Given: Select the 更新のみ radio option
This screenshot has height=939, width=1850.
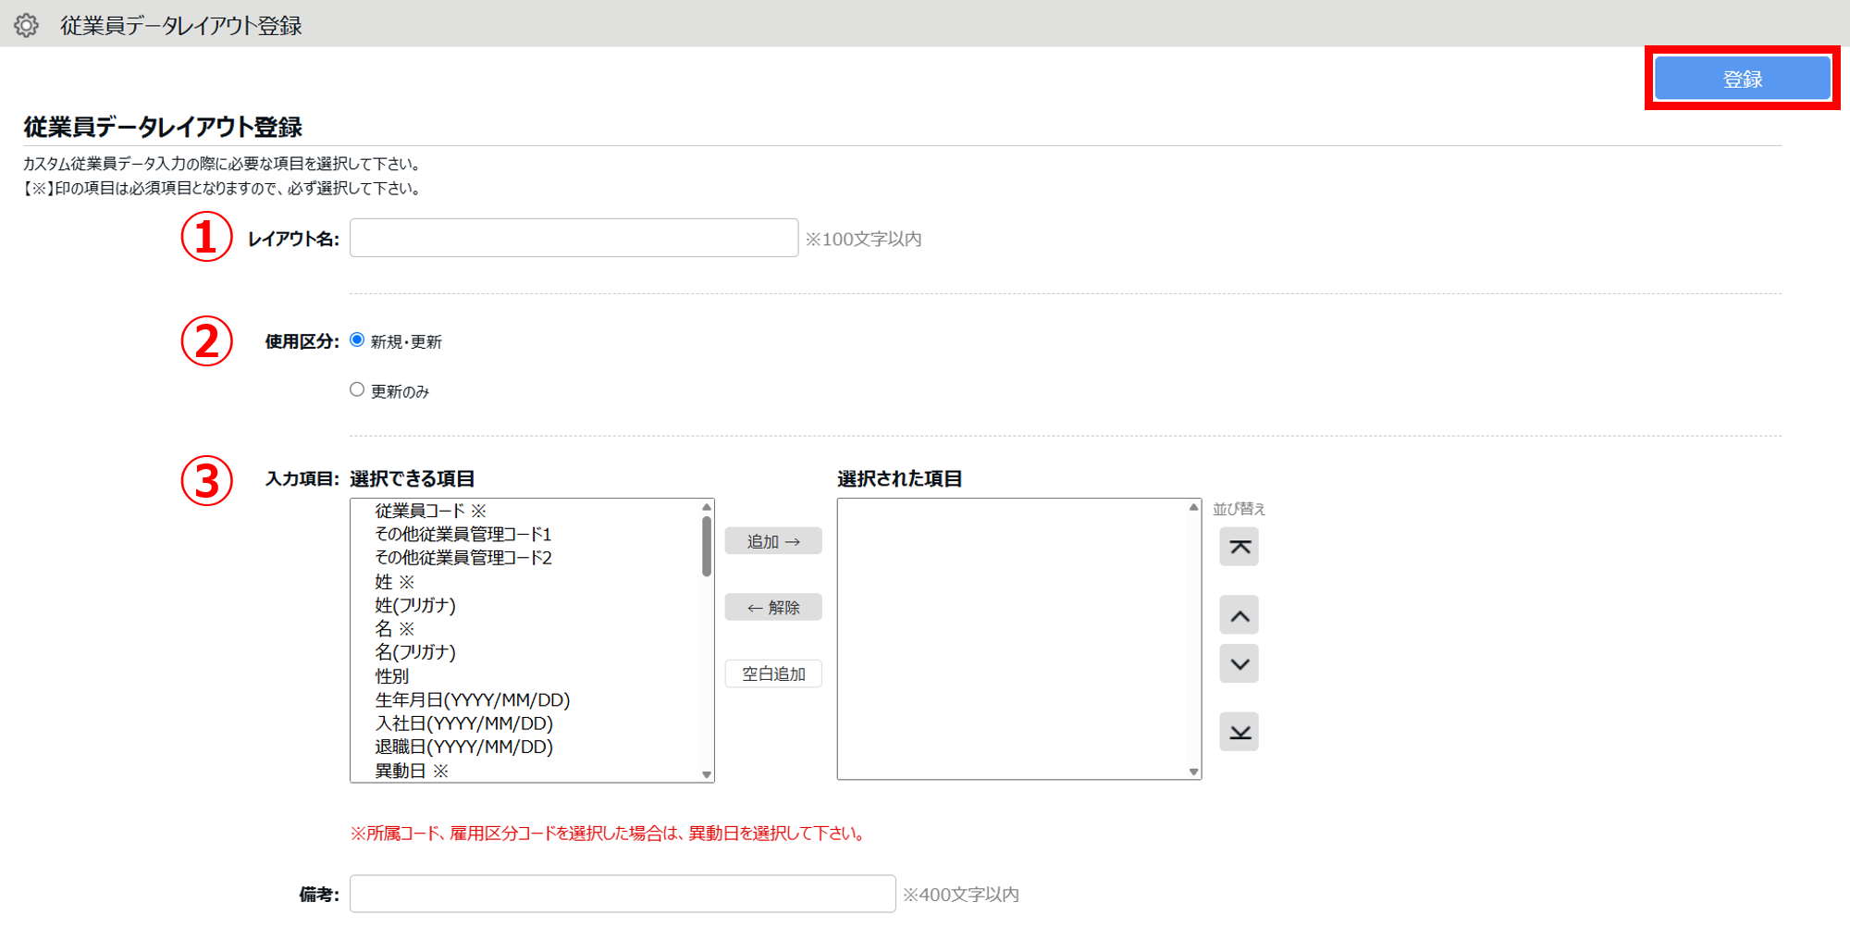Looking at the screenshot, I should [357, 390].
